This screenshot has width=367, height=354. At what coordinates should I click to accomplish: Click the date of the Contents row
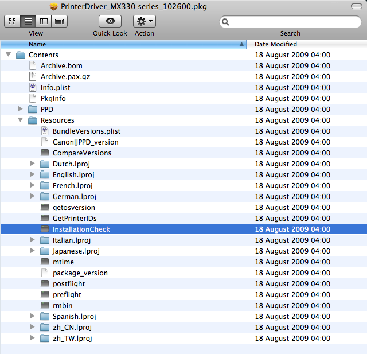pyautogui.click(x=292, y=55)
